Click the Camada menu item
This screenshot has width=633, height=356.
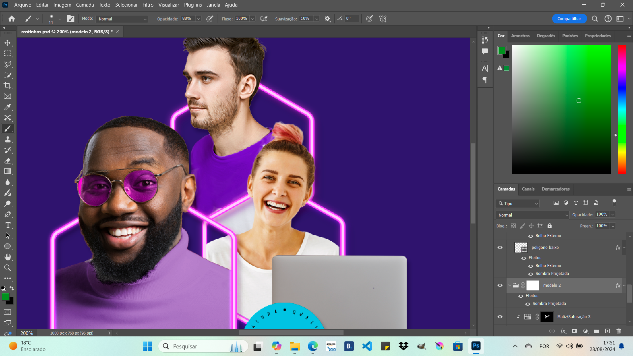tap(84, 5)
